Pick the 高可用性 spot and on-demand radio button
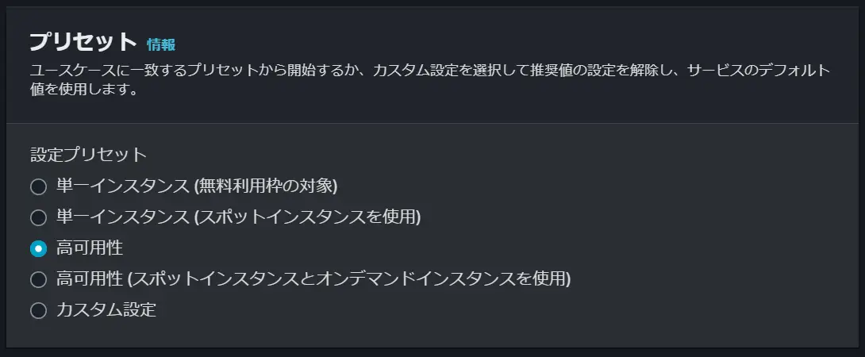 (x=39, y=280)
